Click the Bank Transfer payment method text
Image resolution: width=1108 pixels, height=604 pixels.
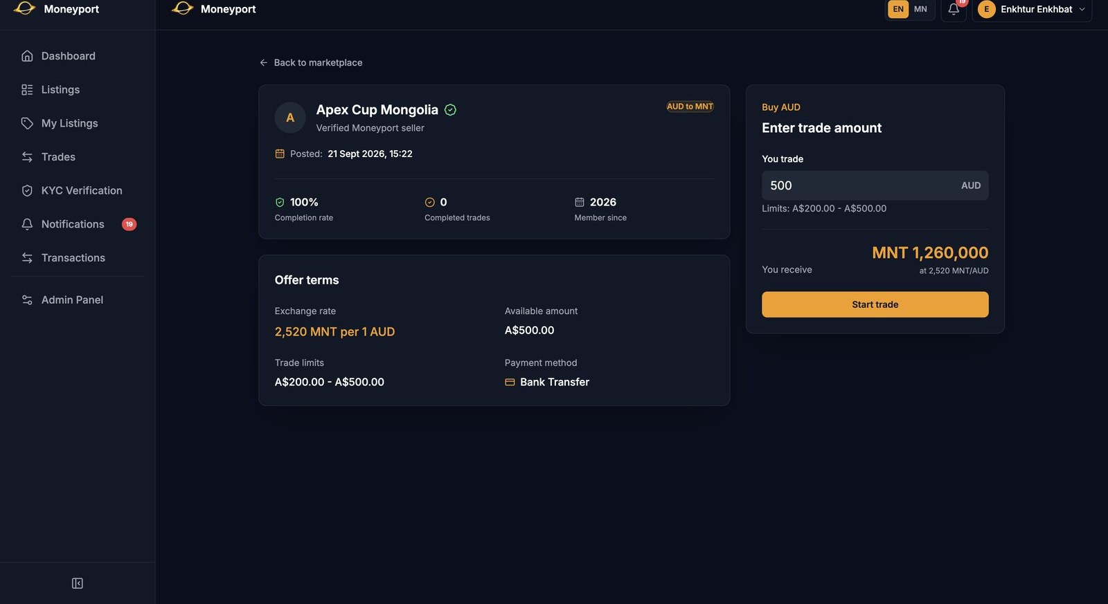click(x=555, y=383)
